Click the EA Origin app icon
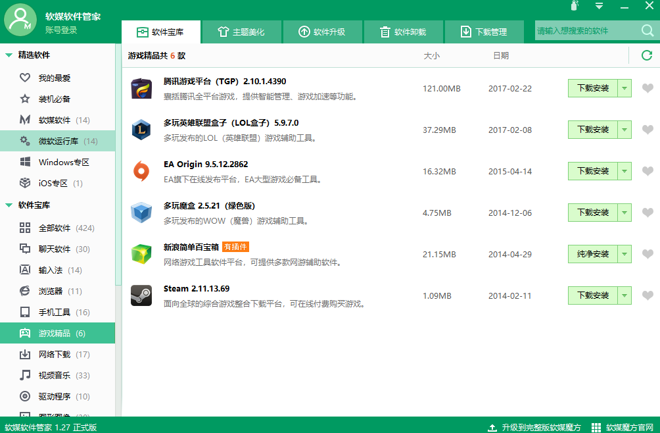This screenshot has width=660, height=433. [141, 172]
